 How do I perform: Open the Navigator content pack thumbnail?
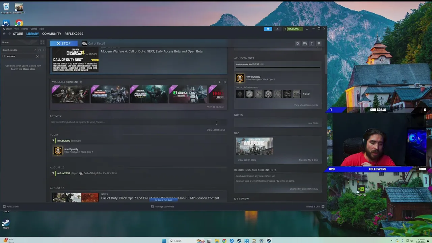(x=110, y=94)
